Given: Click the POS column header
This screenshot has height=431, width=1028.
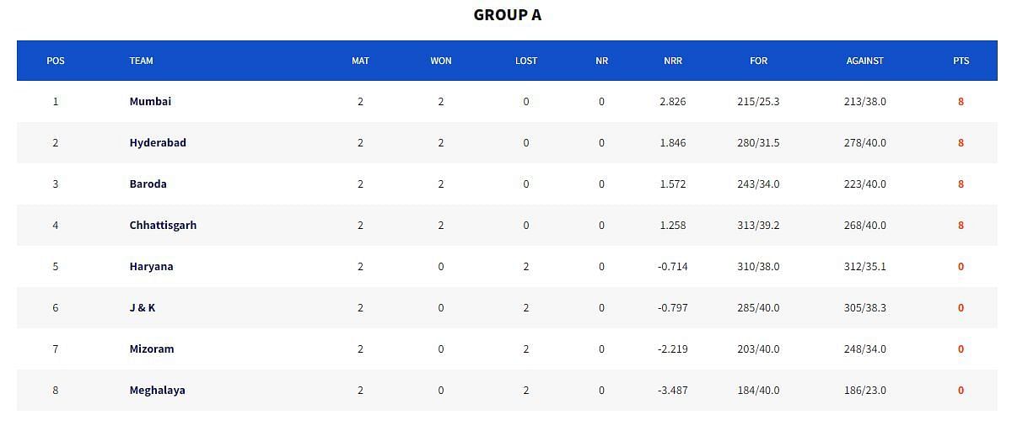Looking at the screenshot, I should click(56, 61).
